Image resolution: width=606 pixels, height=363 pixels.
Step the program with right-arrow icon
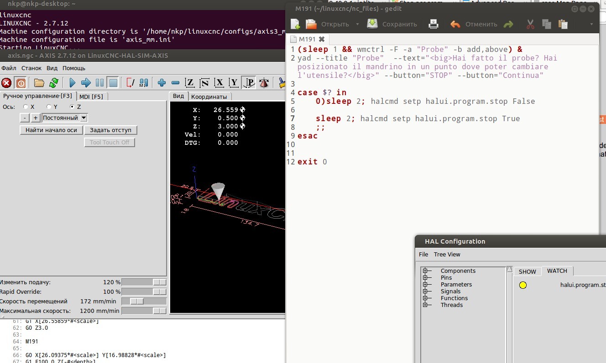pyautogui.click(x=86, y=83)
